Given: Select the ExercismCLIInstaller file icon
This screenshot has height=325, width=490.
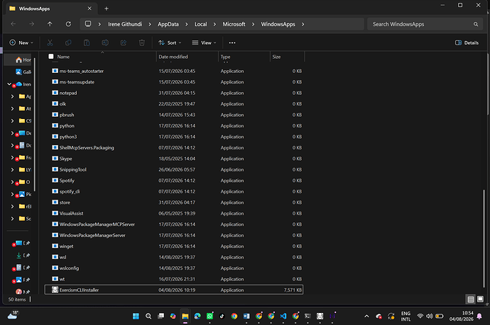Looking at the screenshot, I should (55, 290).
